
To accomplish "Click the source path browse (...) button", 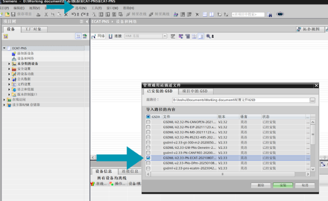I will coord(313,100).
